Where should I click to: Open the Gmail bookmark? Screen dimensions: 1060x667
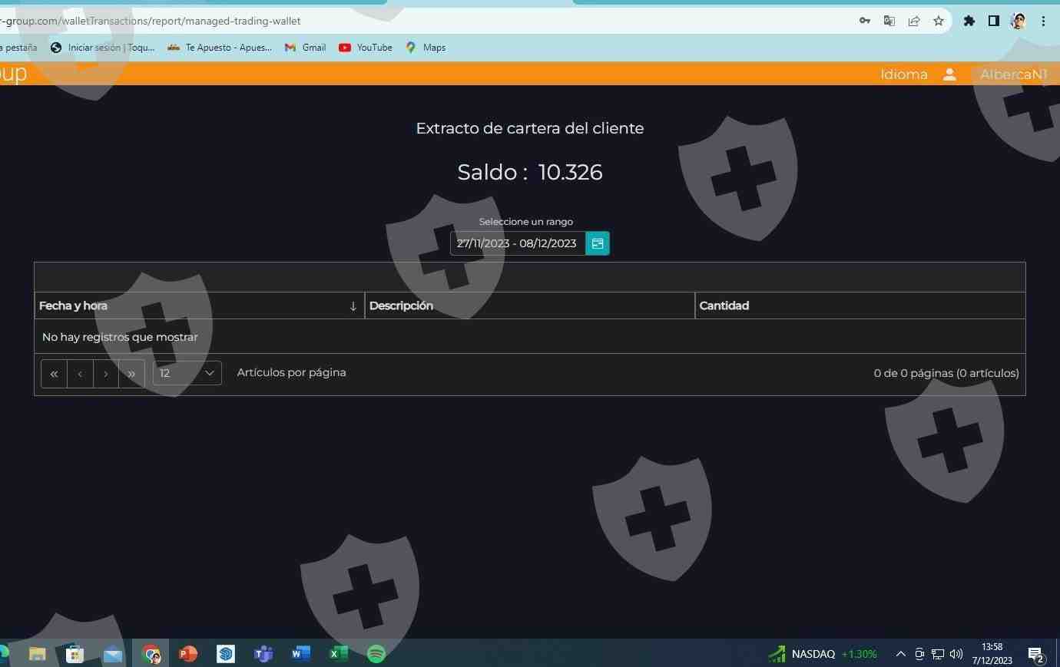[x=306, y=48]
